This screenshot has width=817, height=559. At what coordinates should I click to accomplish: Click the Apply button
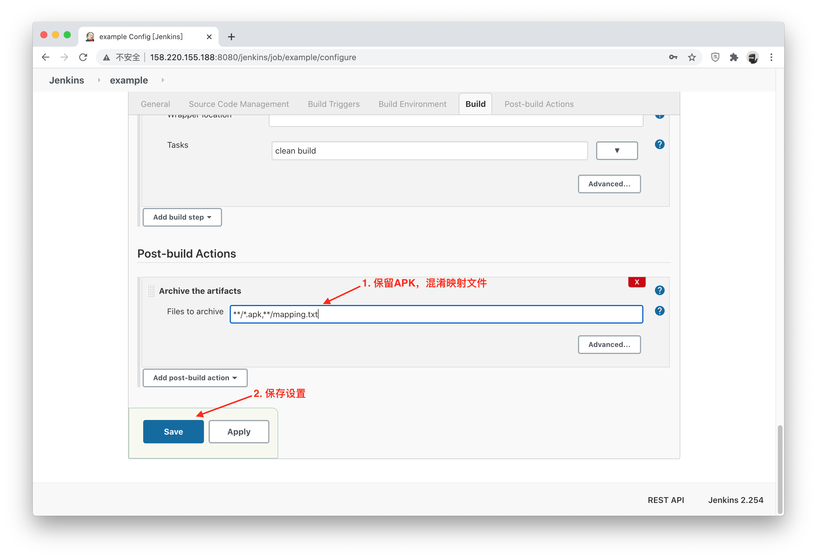(x=239, y=432)
